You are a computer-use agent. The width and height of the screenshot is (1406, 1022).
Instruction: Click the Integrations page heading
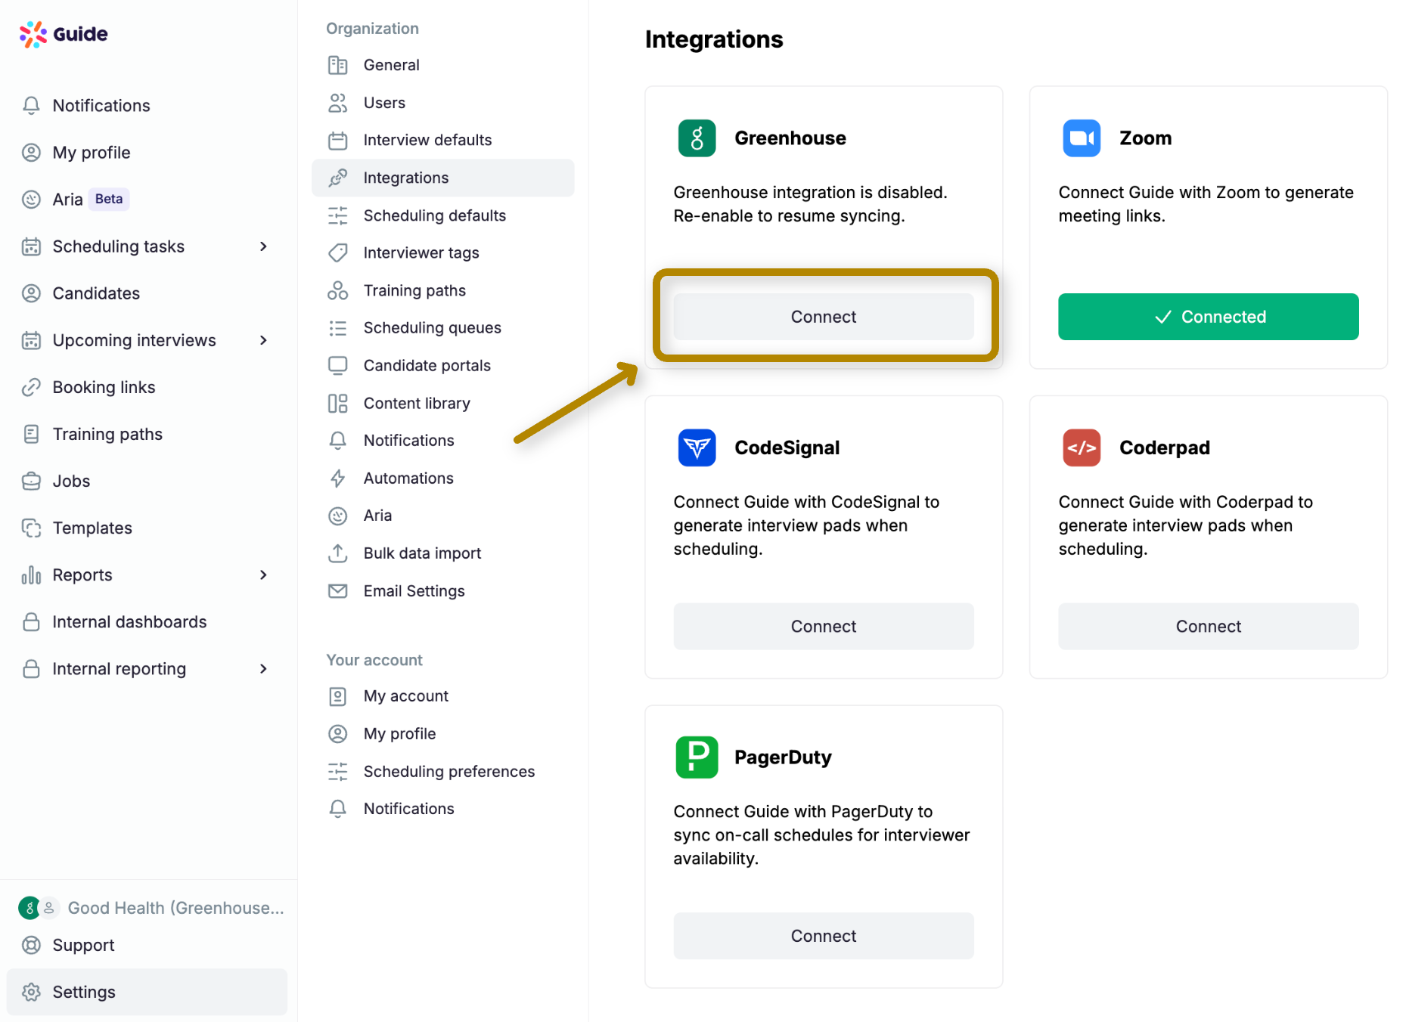click(714, 39)
